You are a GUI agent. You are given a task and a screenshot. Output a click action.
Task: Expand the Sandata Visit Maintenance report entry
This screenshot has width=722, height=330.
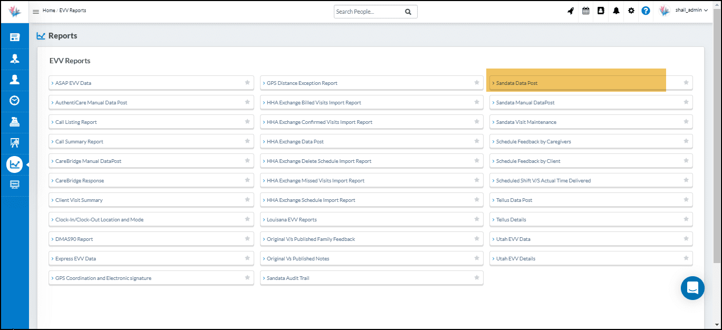point(525,122)
